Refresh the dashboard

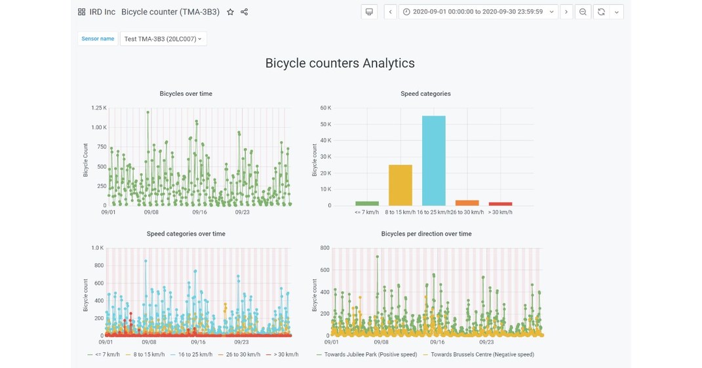[x=601, y=12]
